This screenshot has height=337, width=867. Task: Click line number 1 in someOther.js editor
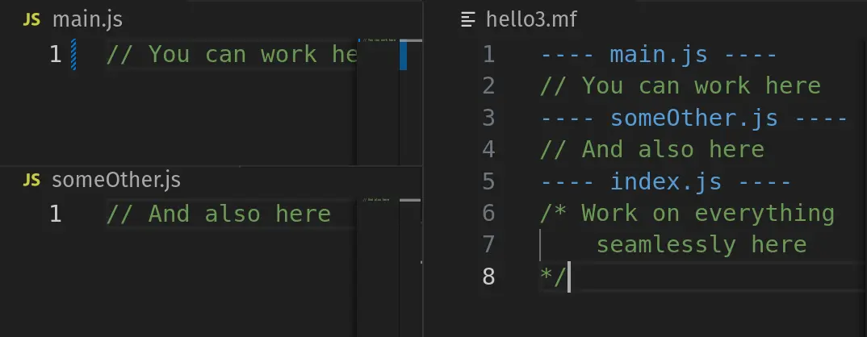point(55,214)
